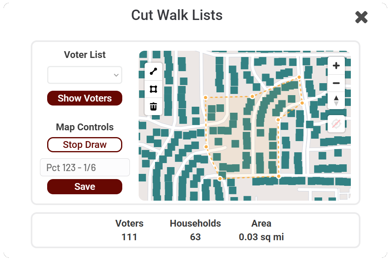The width and height of the screenshot is (392, 263).
Task: Close the Cut Walk Lists dialog
Action: click(x=361, y=17)
